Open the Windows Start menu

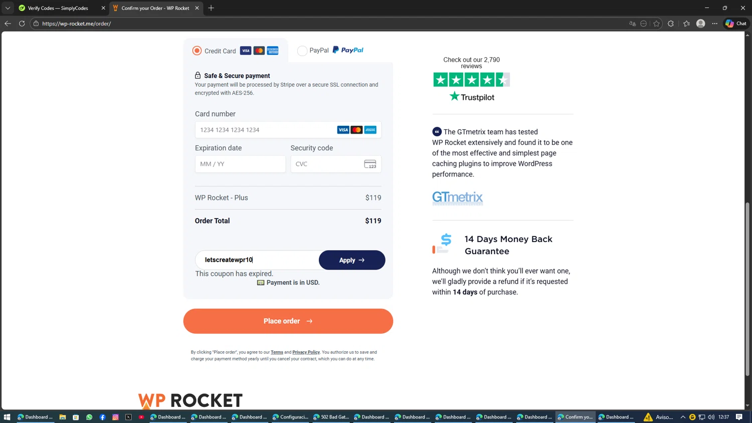coord(7,417)
